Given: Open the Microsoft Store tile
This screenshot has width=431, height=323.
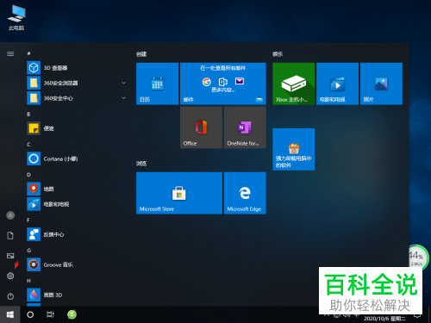Looking at the screenshot, I should point(179,193).
